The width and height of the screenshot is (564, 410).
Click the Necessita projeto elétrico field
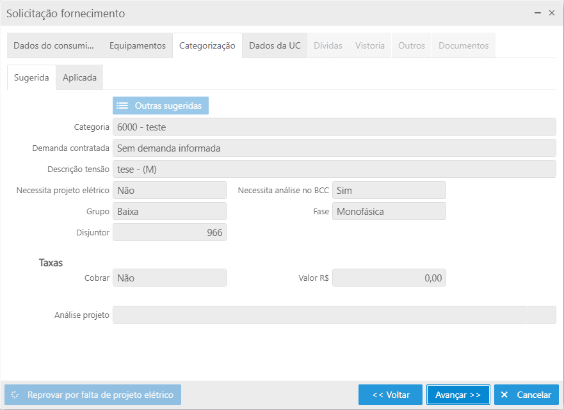click(x=170, y=190)
